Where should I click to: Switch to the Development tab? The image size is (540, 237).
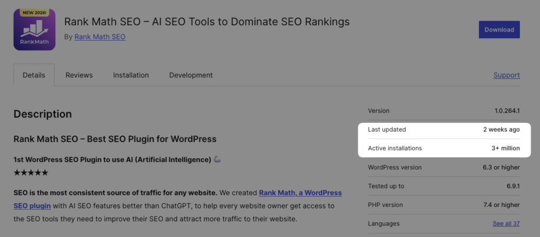coord(191,75)
